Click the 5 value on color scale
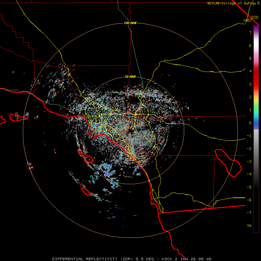 (x=250, y=58)
